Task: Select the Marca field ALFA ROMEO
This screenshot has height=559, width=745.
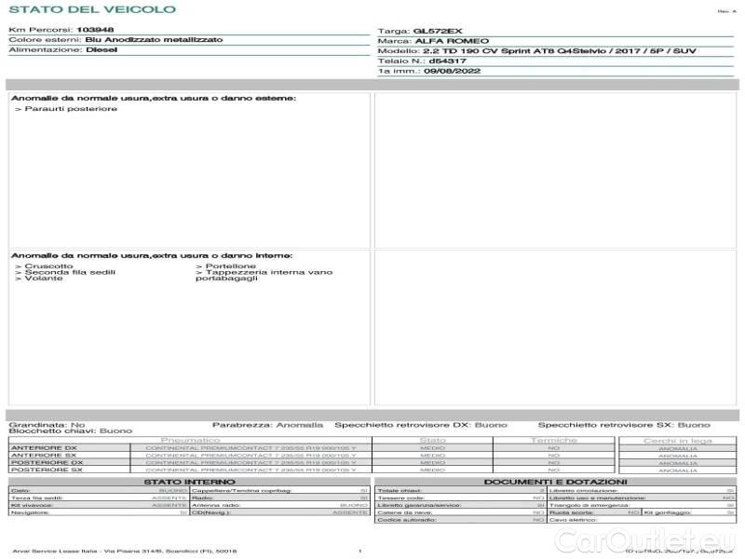Action: 444,41
